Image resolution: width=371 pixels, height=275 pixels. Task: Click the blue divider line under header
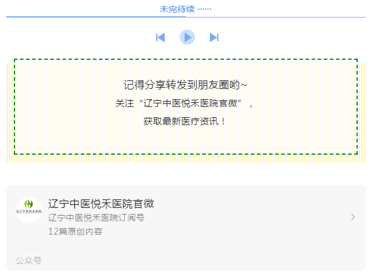pyautogui.click(x=185, y=17)
